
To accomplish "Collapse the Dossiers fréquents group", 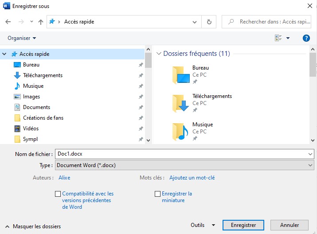I will click(x=159, y=54).
